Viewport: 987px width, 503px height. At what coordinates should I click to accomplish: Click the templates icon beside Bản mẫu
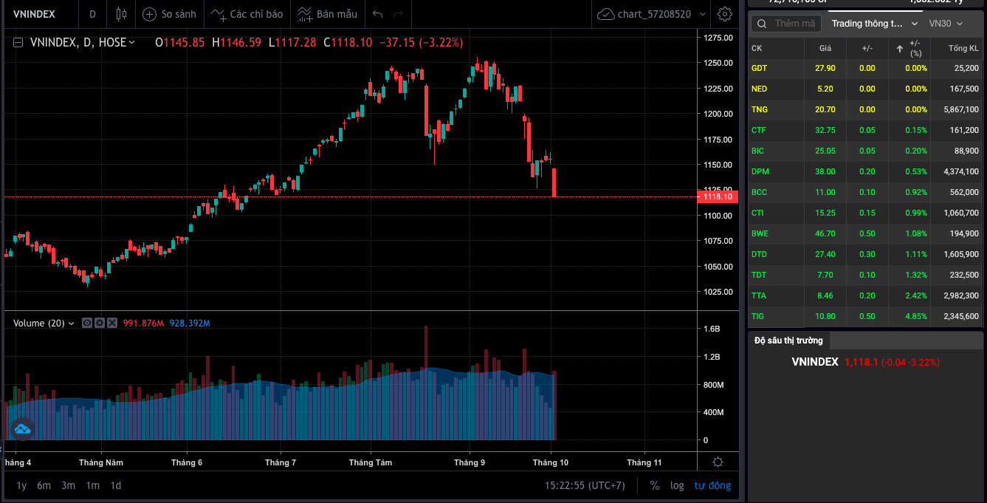point(304,14)
